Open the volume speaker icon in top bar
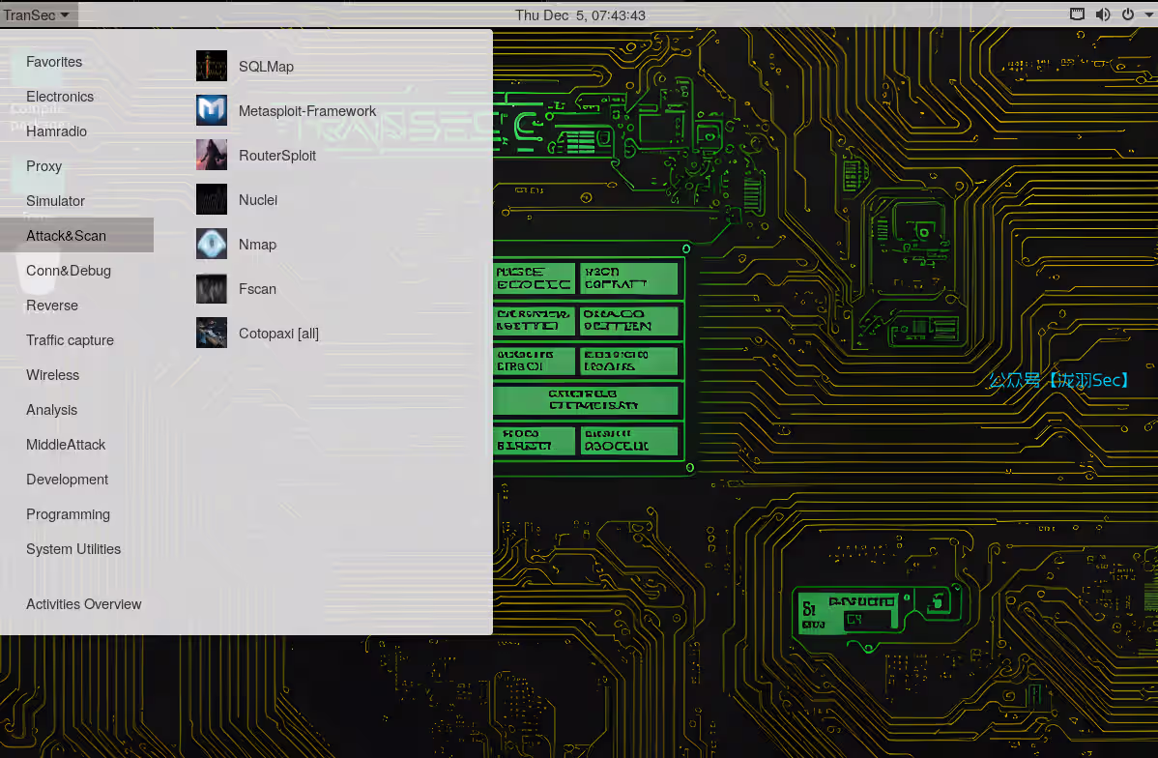1158x758 pixels. pyautogui.click(x=1103, y=15)
